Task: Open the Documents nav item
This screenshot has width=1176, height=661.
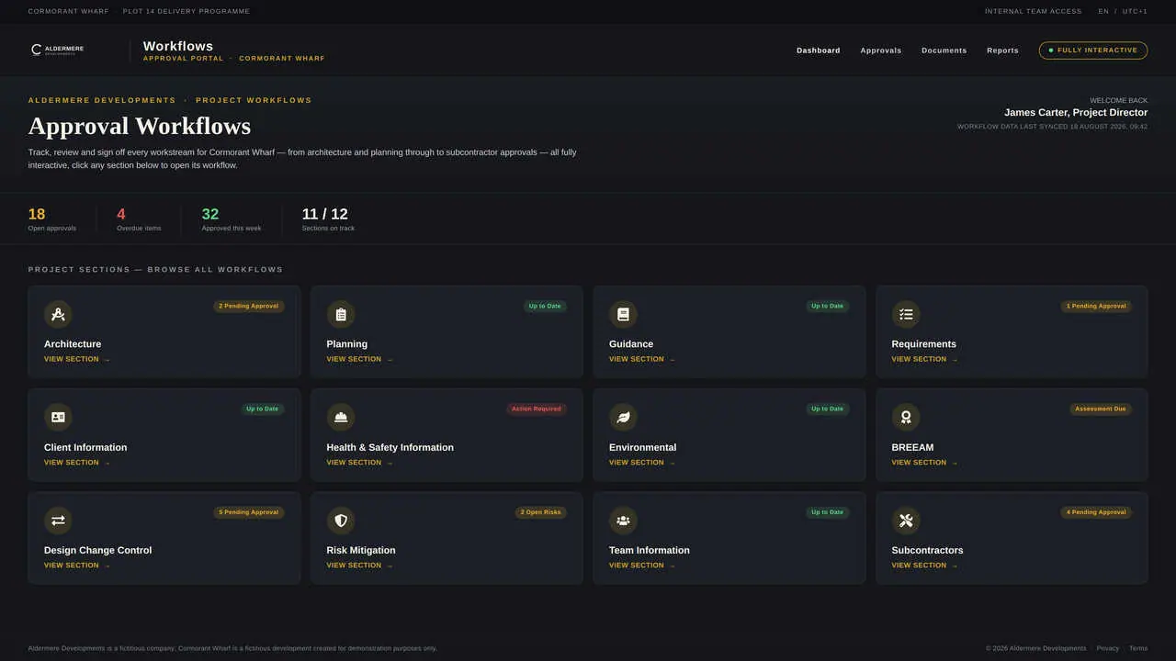Action: click(x=944, y=50)
